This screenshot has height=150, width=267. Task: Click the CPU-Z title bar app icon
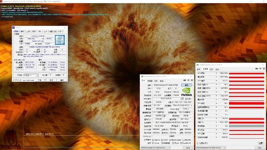pos(13,27)
